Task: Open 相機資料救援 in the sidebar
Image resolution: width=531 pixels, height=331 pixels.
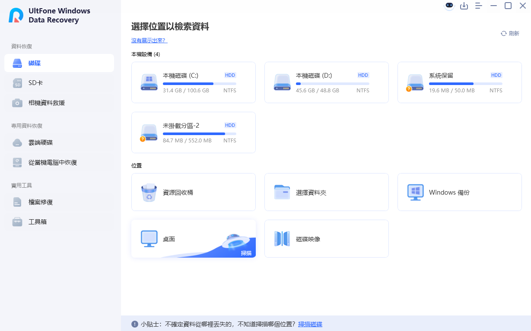Action: [x=59, y=103]
